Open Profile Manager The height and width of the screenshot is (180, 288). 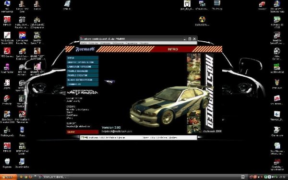coord(83,71)
